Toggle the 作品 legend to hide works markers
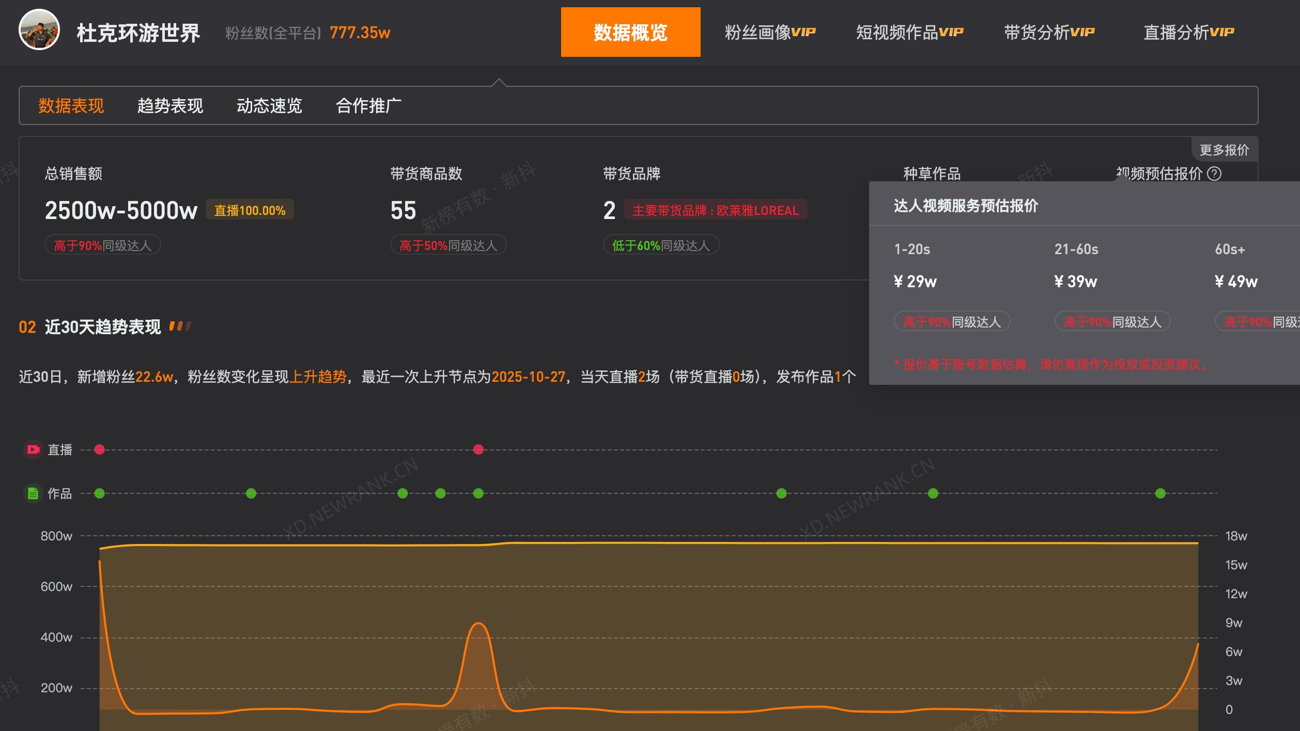 point(61,493)
